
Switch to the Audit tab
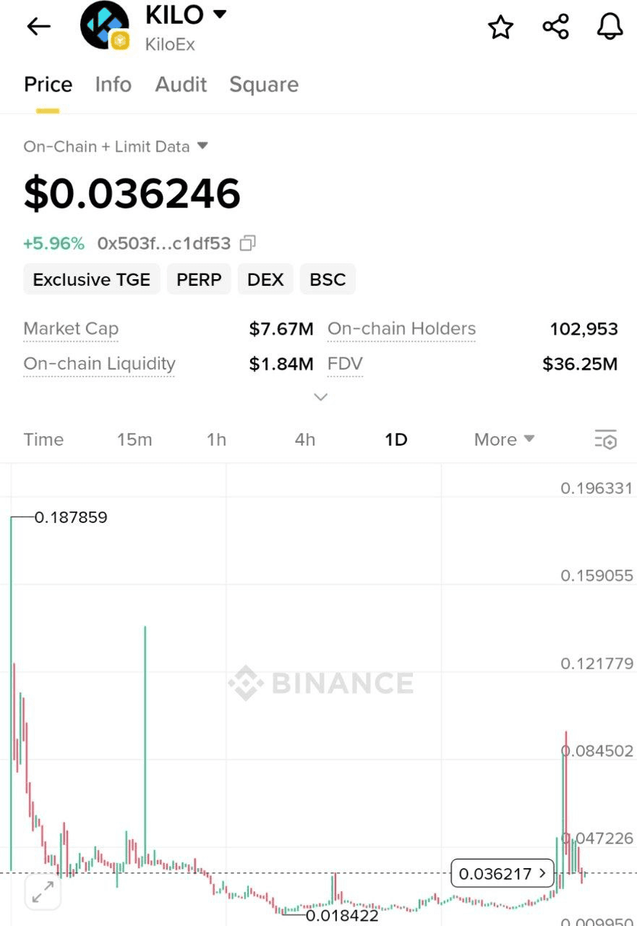181,85
